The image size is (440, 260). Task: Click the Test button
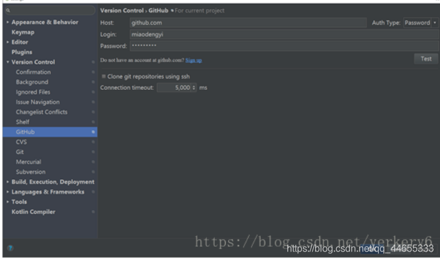coord(426,59)
